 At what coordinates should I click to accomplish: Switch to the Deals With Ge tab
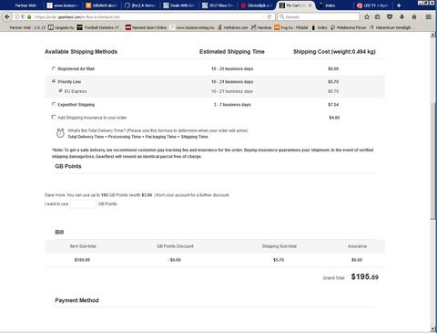click(179, 5)
